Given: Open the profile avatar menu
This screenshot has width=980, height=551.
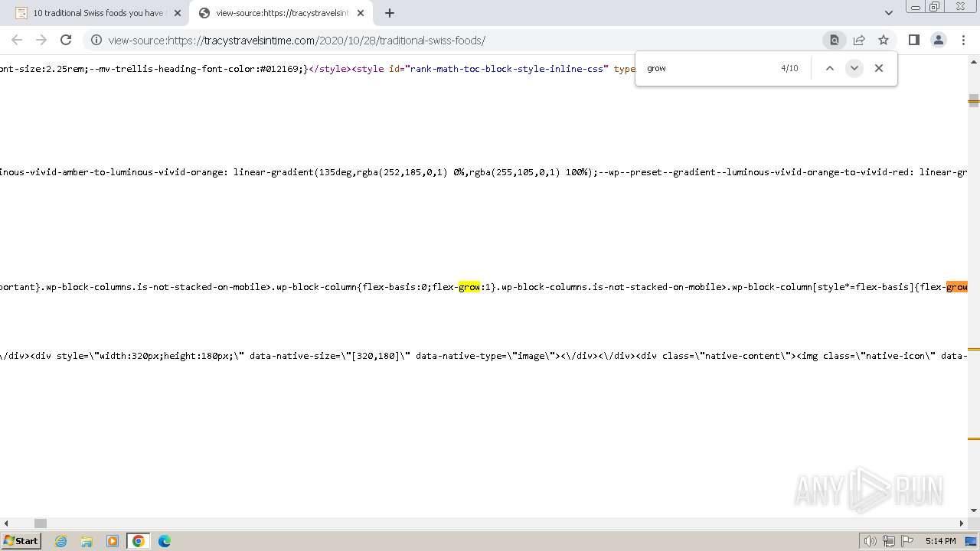Looking at the screenshot, I should point(938,40).
